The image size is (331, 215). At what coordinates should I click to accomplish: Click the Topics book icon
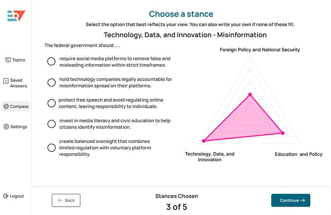pos(8,60)
